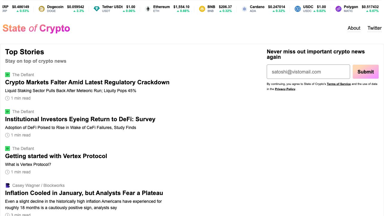Click 'Never miss out important crypto news' heading
The height and width of the screenshot is (216, 384).
click(316, 54)
